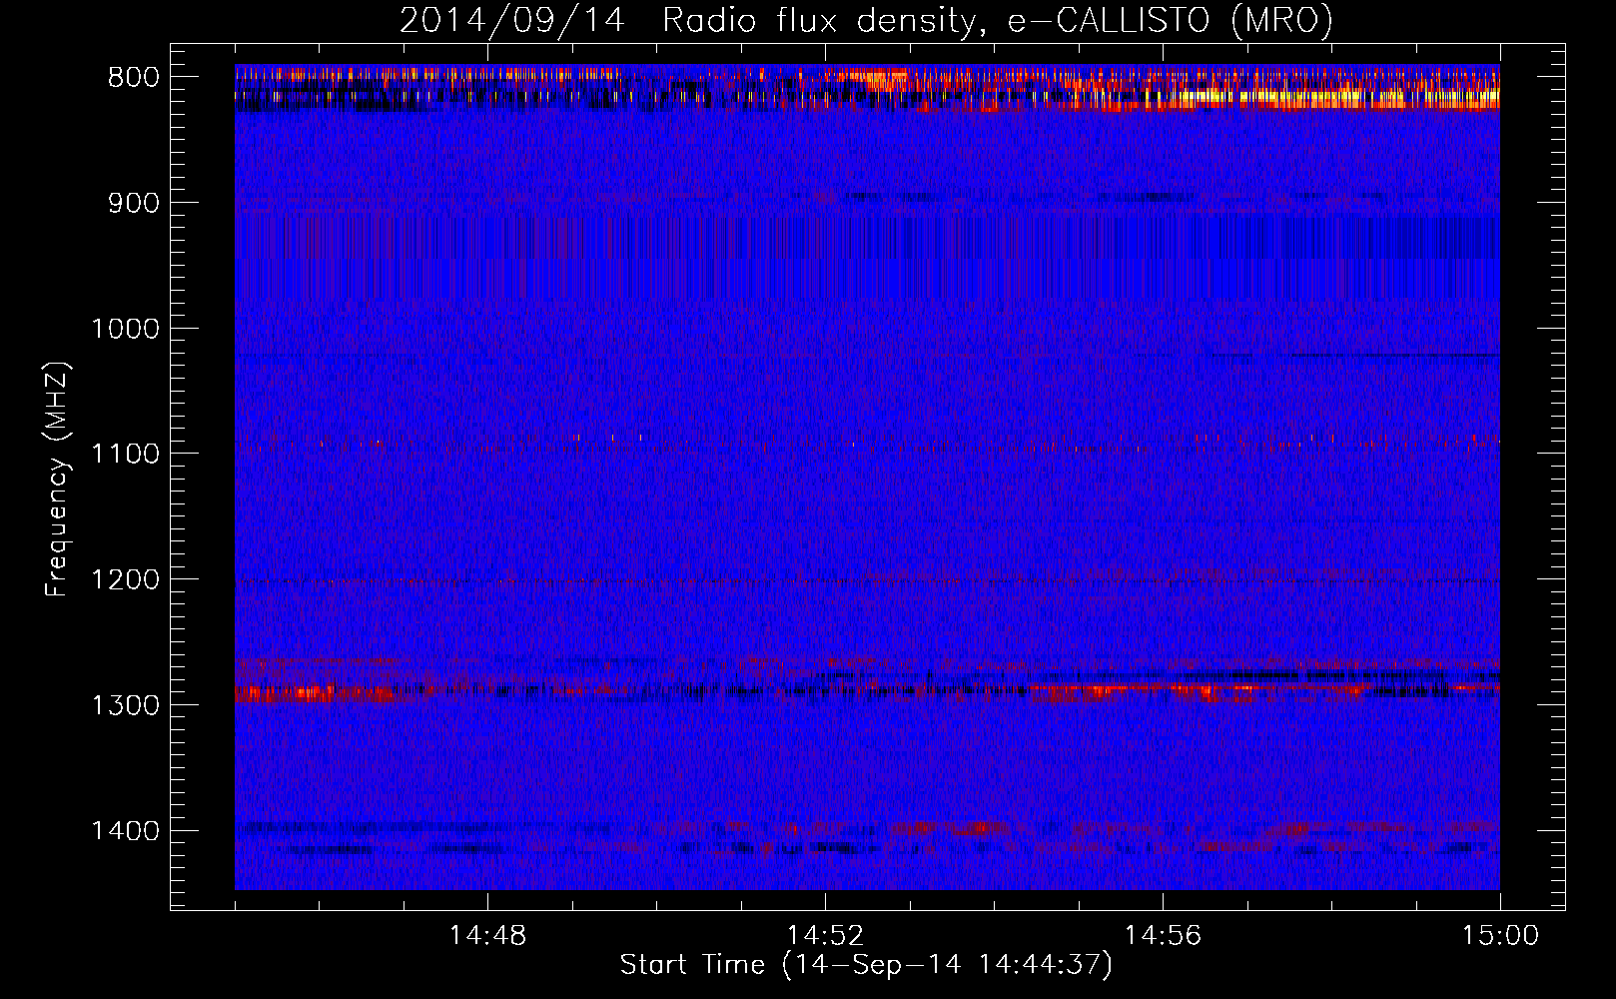Image resolution: width=1616 pixels, height=999 pixels.
Task: Click the 'Start Time (14-Sep-14 14:44:37)' label
Action: [x=866, y=965]
